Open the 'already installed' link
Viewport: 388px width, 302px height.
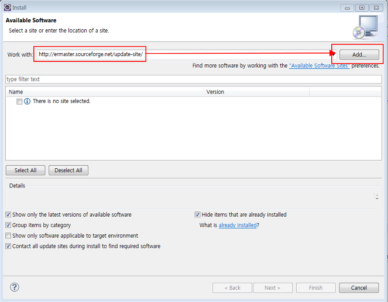coord(238,225)
